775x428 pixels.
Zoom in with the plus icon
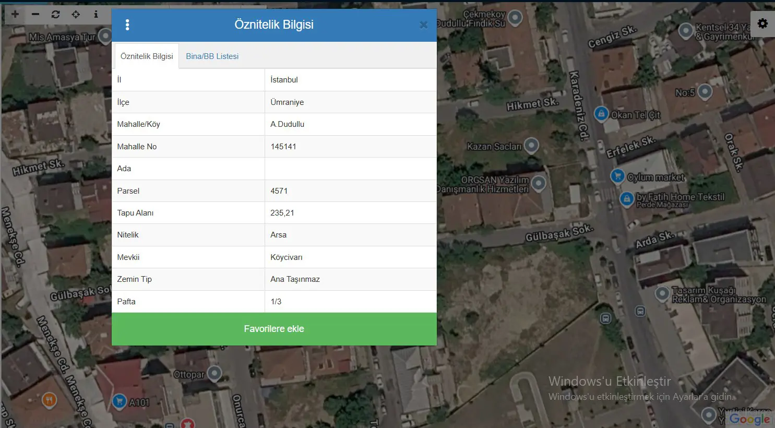pos(15,14)
